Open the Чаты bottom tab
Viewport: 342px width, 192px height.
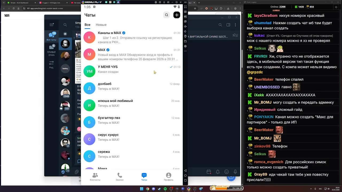tap(144, 177)
